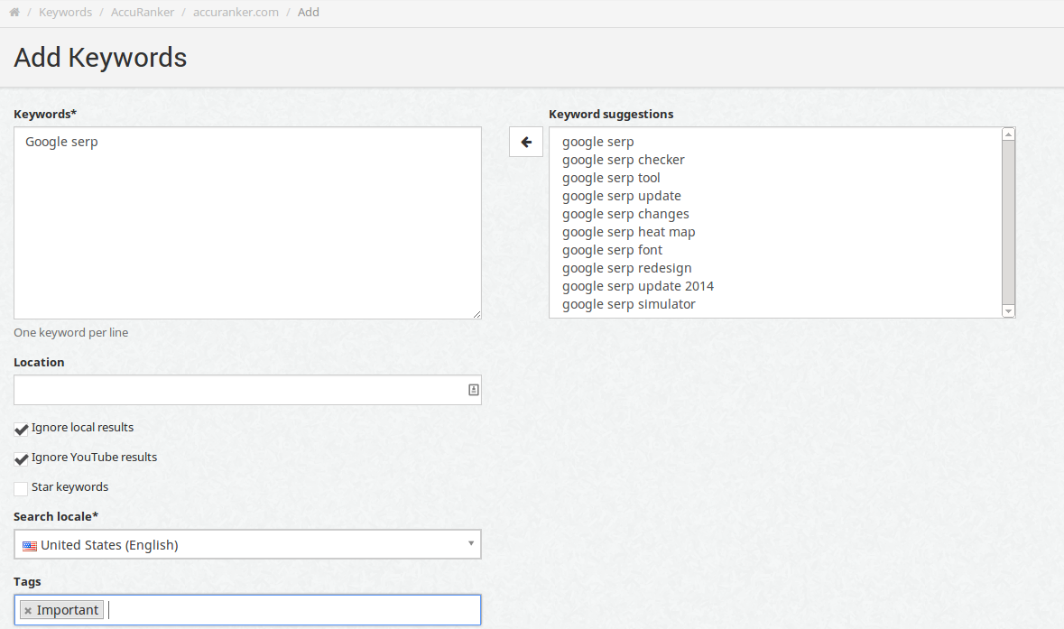1064x629 pixels.
Task: Click the suggestions list scroll down arrow
Action: (1008, 310)
